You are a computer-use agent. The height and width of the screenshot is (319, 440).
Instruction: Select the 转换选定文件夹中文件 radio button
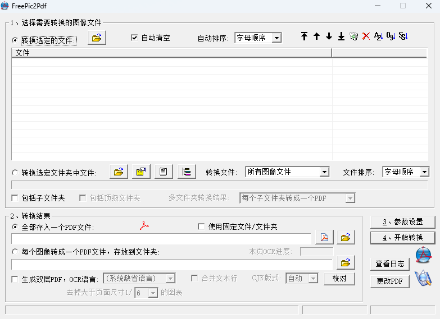coord(15,173)
